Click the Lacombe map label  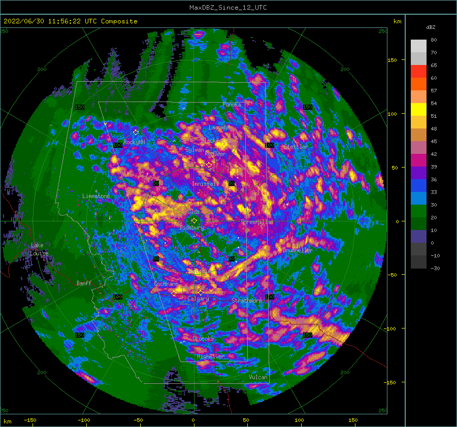pos(219,127)
